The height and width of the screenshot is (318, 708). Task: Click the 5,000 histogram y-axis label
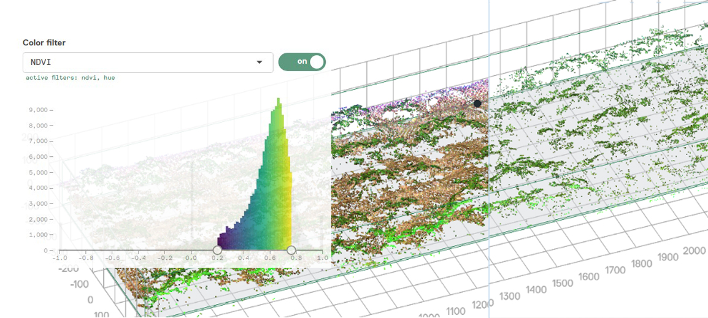[x=38, y=172]
